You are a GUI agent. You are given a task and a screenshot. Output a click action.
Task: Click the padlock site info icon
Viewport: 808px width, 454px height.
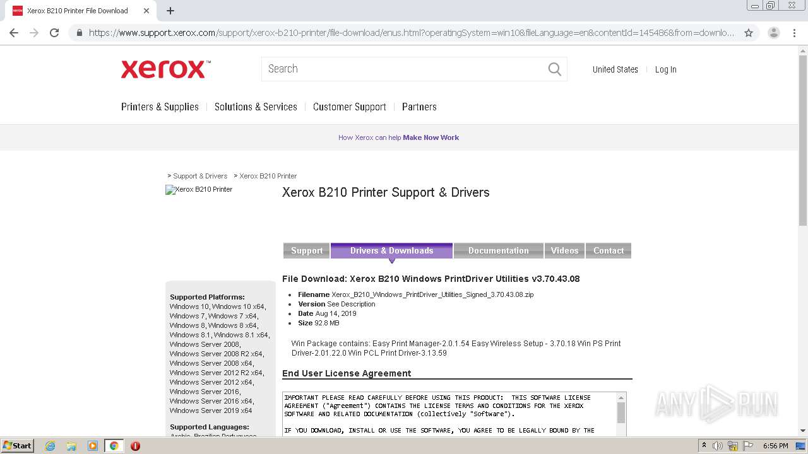tap(80, 33)
